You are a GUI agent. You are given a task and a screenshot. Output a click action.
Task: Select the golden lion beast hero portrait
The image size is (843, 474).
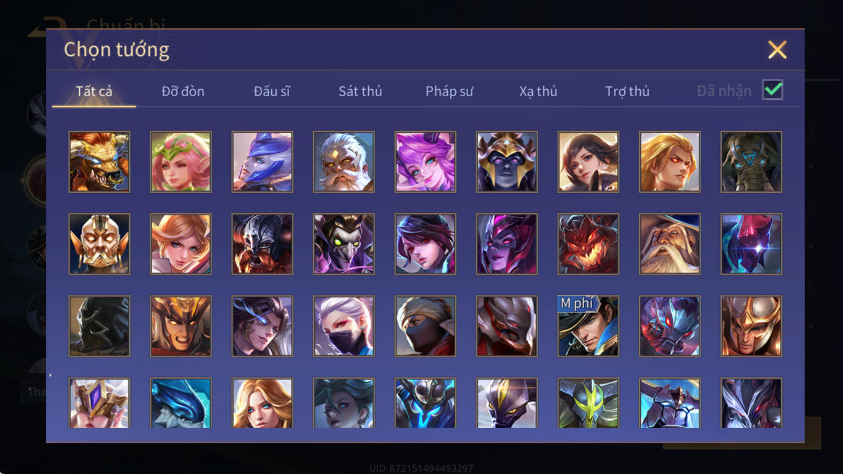[99, 162]
